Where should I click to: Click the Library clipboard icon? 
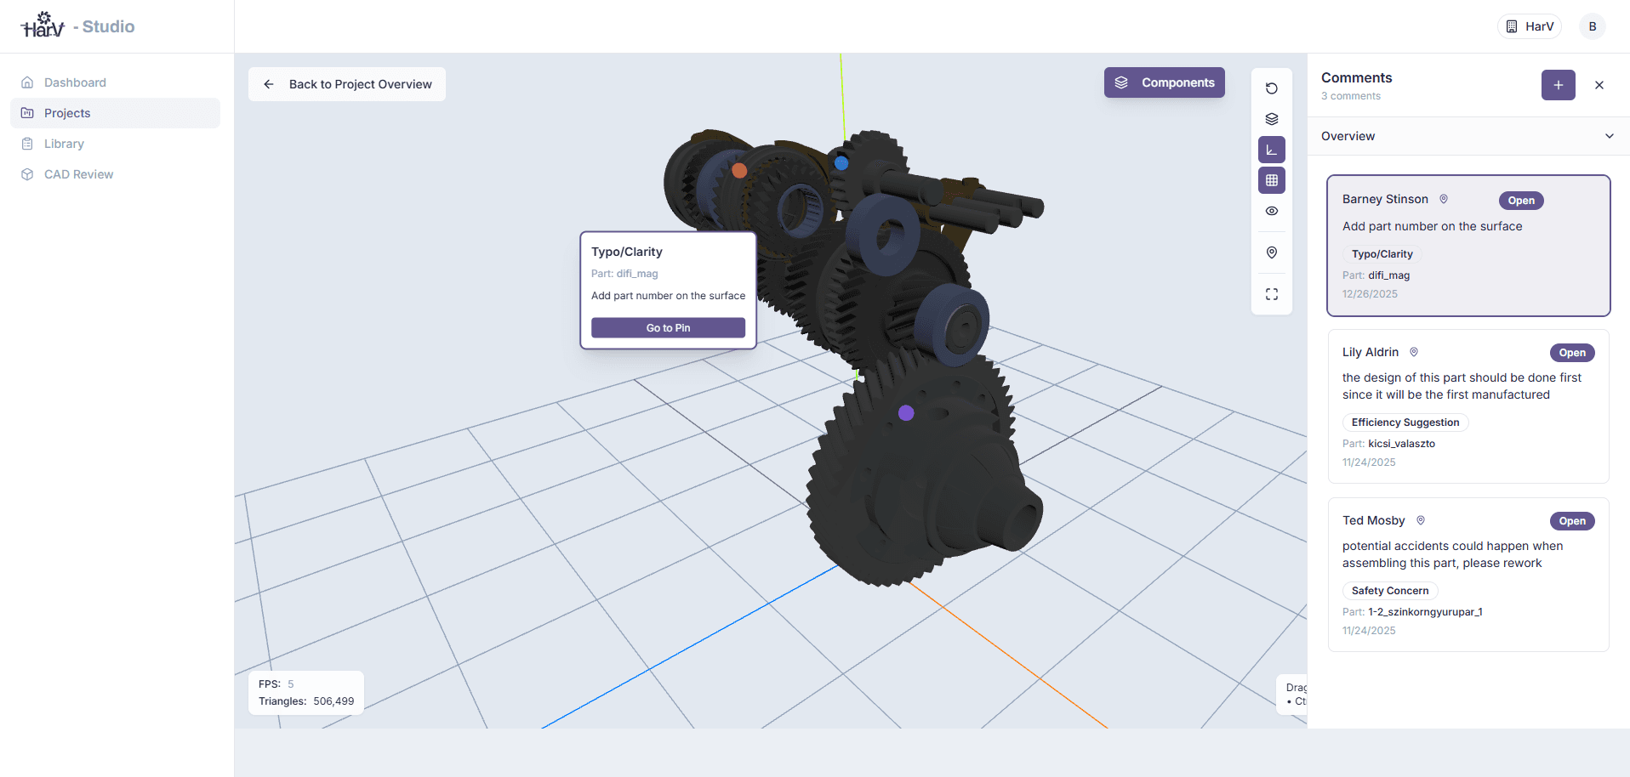point(27,144)
